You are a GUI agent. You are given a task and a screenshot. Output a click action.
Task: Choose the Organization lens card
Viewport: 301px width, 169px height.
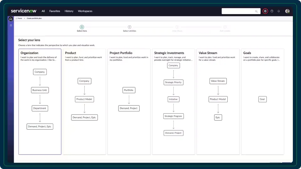click(x=40, y=101)
